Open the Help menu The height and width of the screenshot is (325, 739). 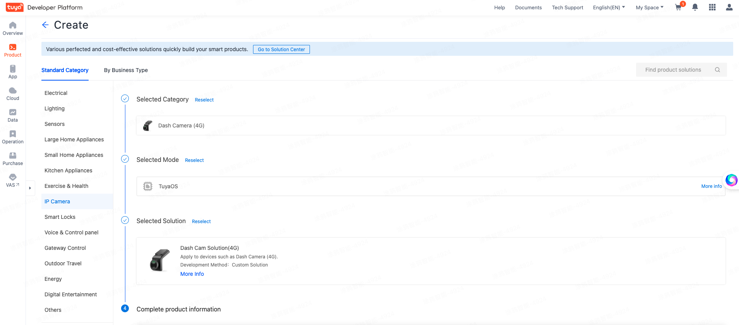pos(500,7)
